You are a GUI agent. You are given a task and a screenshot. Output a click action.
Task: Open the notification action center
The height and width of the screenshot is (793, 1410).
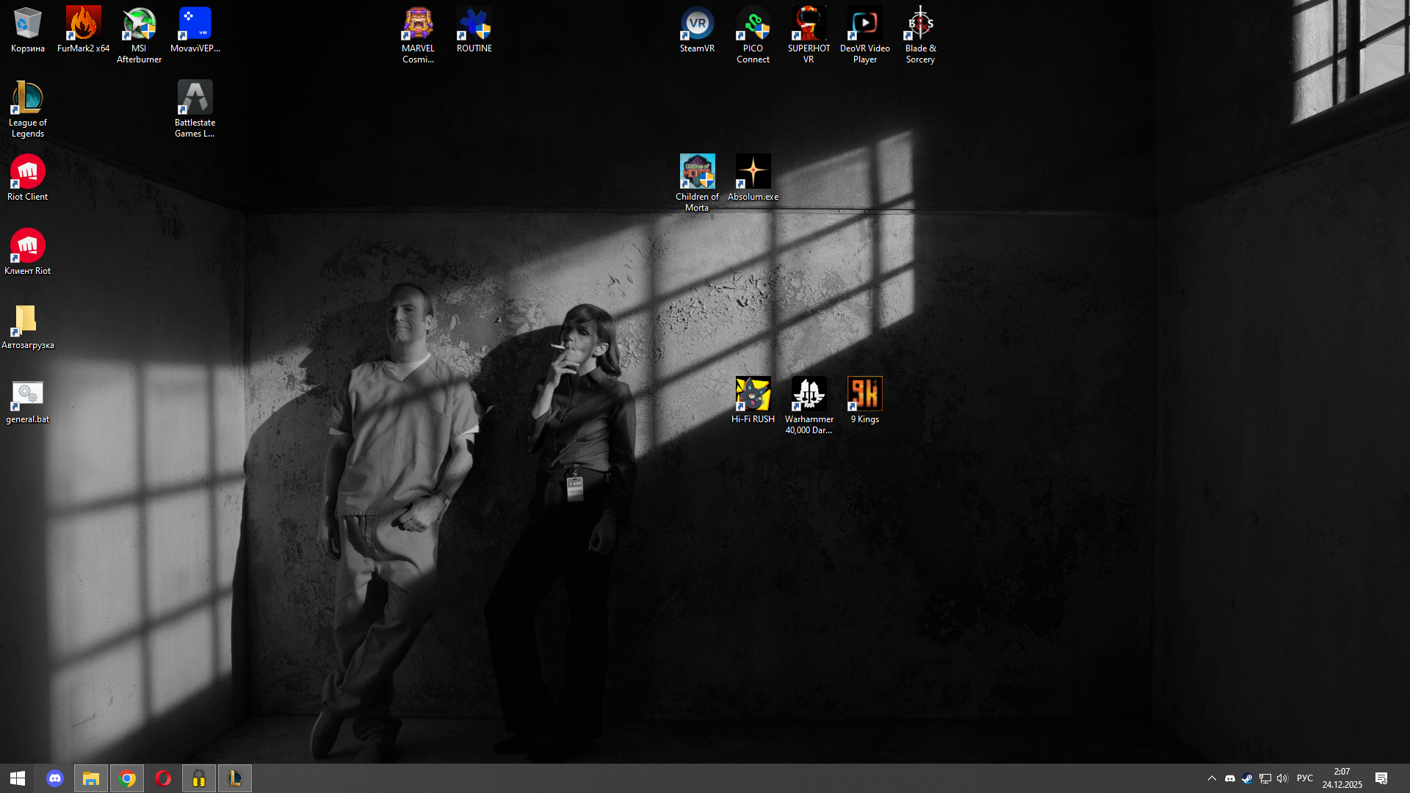tap(1381, 778)
